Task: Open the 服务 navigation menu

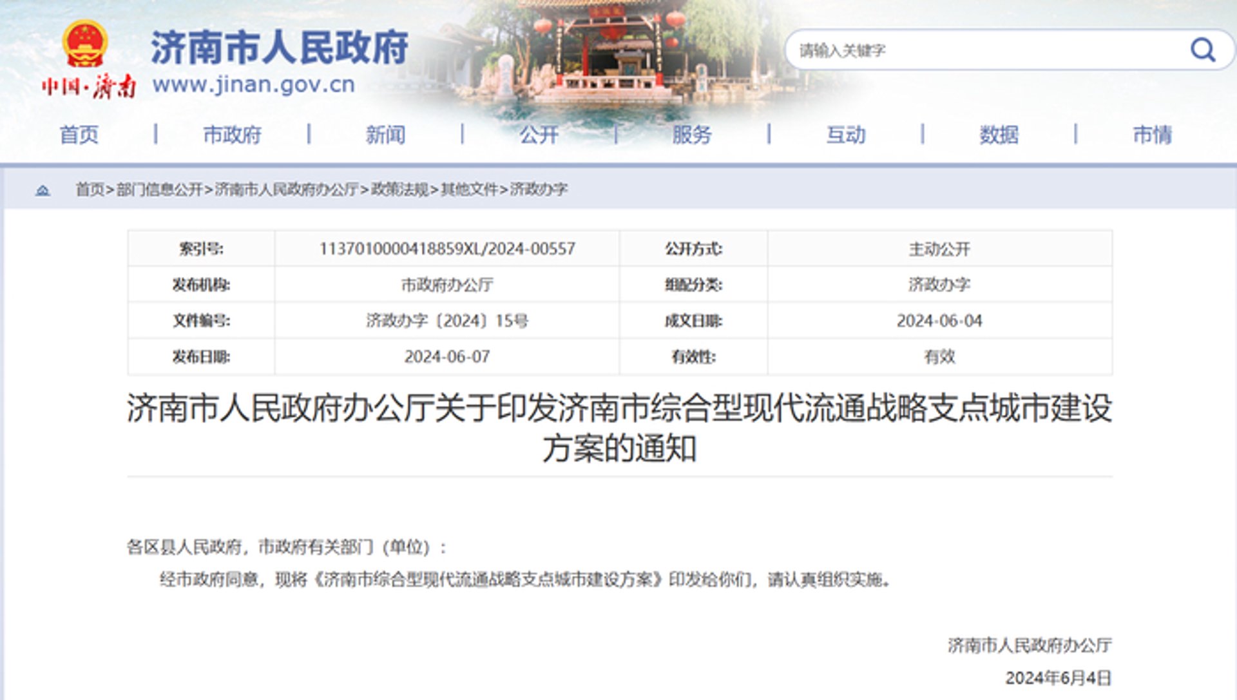Action: 692,135
